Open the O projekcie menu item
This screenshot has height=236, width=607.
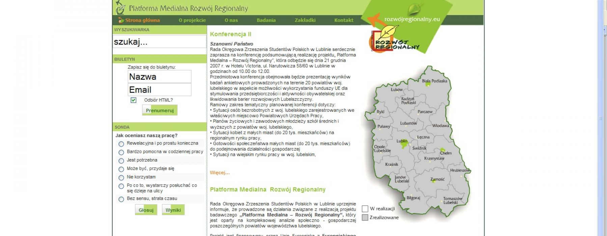(192, 20)
